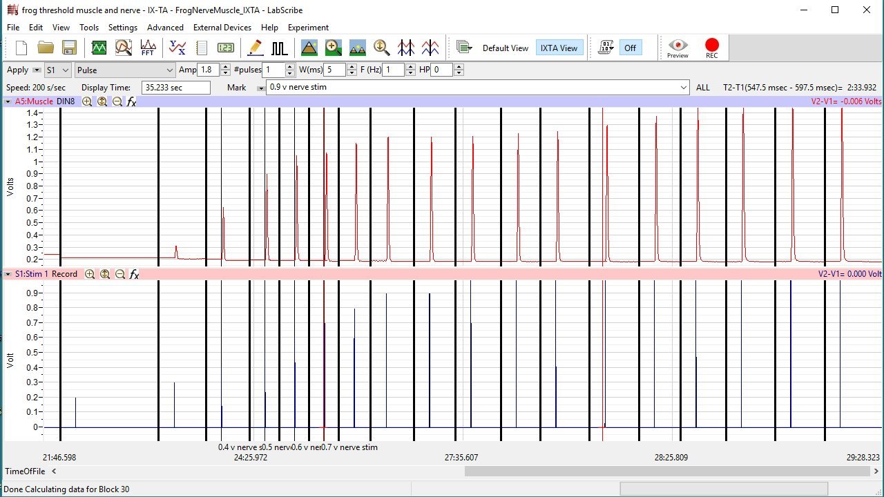Screen dimensions: 884x497
Task: Open the Tools menu
Action: point(88,28)
